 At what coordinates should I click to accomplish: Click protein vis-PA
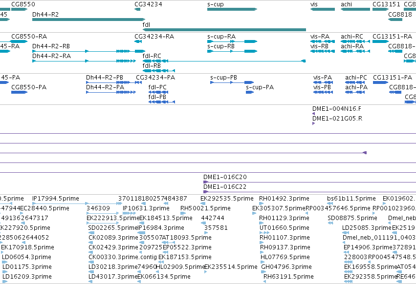[x=323, y=78]
